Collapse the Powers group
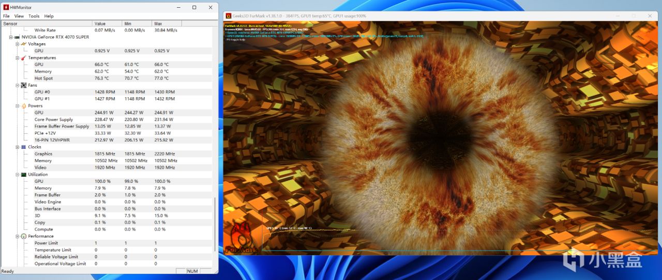 (17, 106)
